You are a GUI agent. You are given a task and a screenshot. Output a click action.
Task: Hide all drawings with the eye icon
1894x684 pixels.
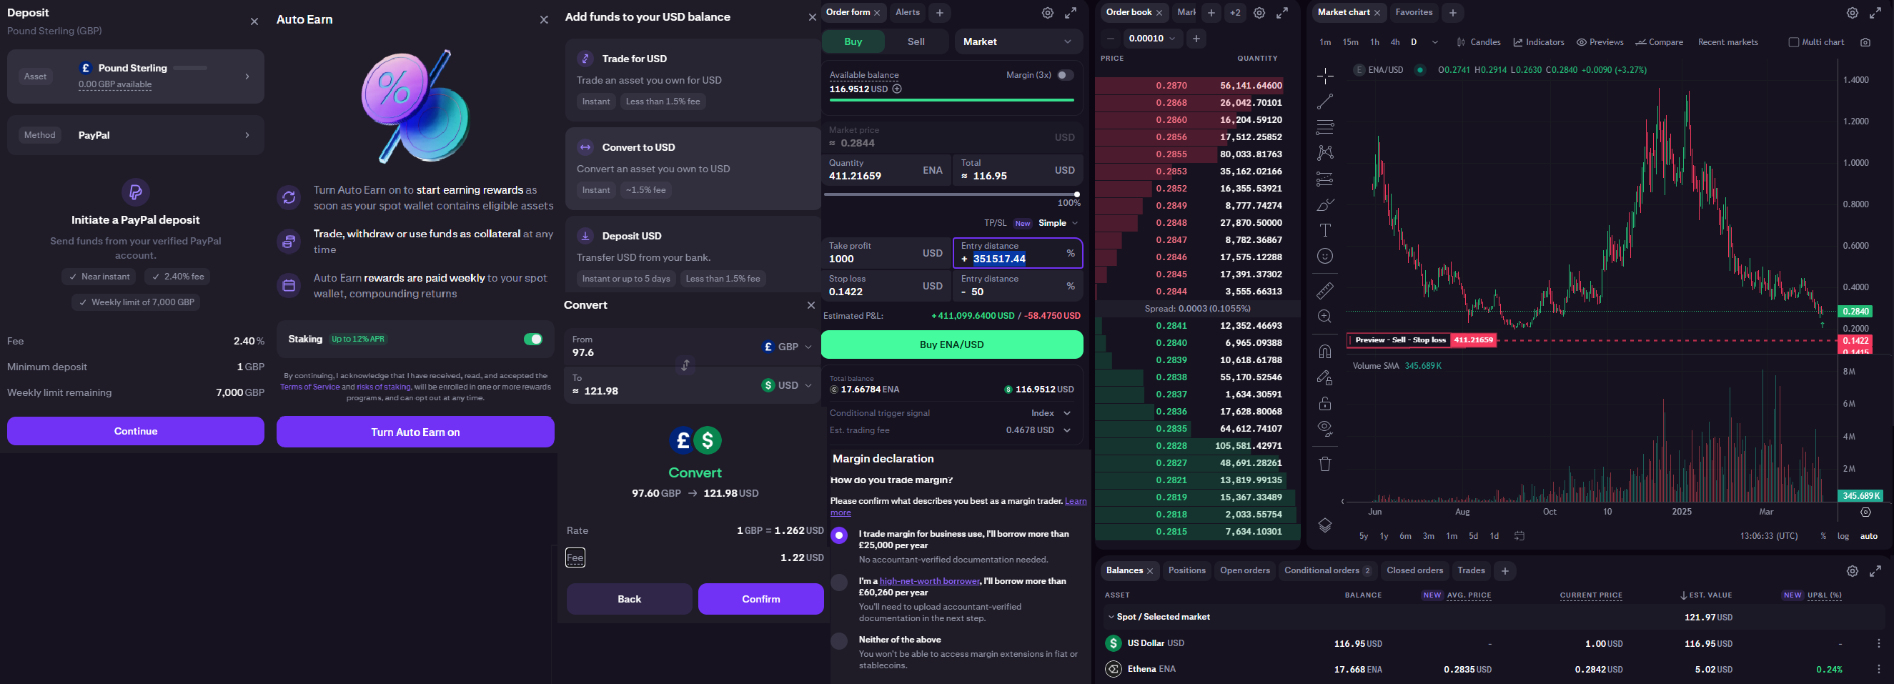1325,429
